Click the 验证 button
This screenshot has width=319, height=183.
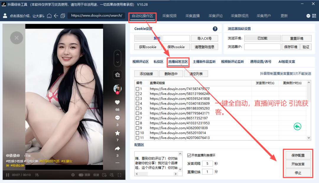(306, 47)
